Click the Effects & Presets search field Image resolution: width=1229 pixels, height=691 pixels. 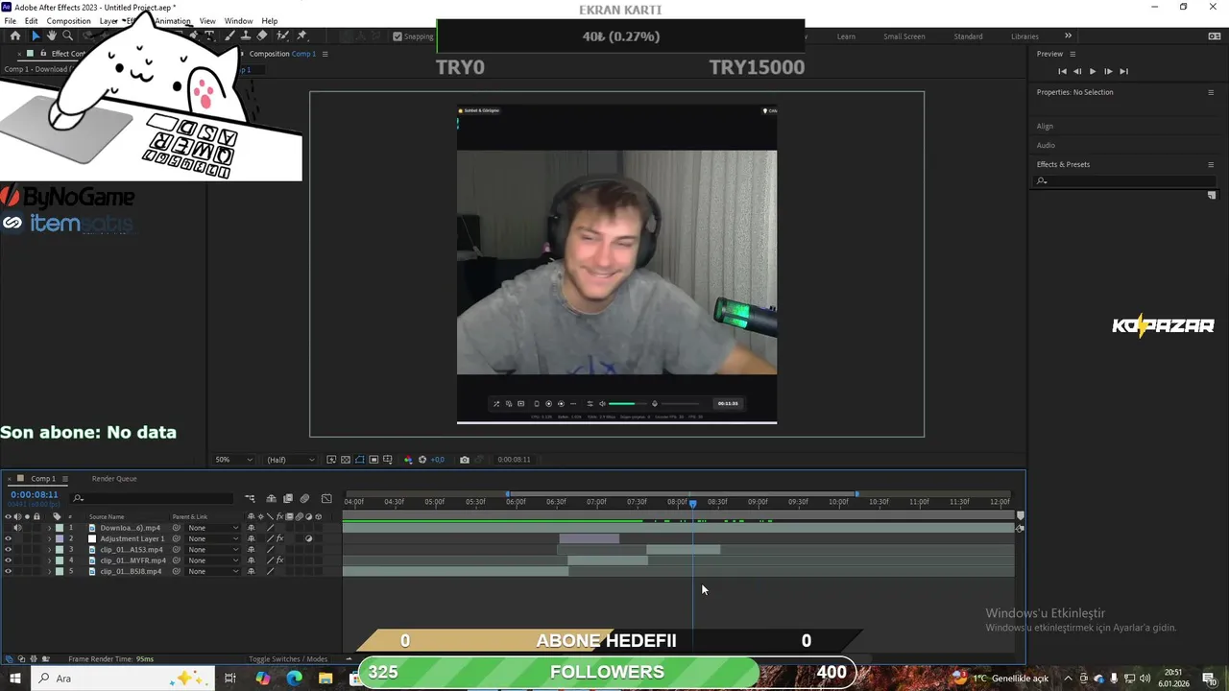click(1124, 180)
